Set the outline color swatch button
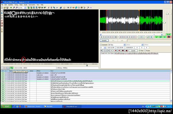 tap(123, 51)
